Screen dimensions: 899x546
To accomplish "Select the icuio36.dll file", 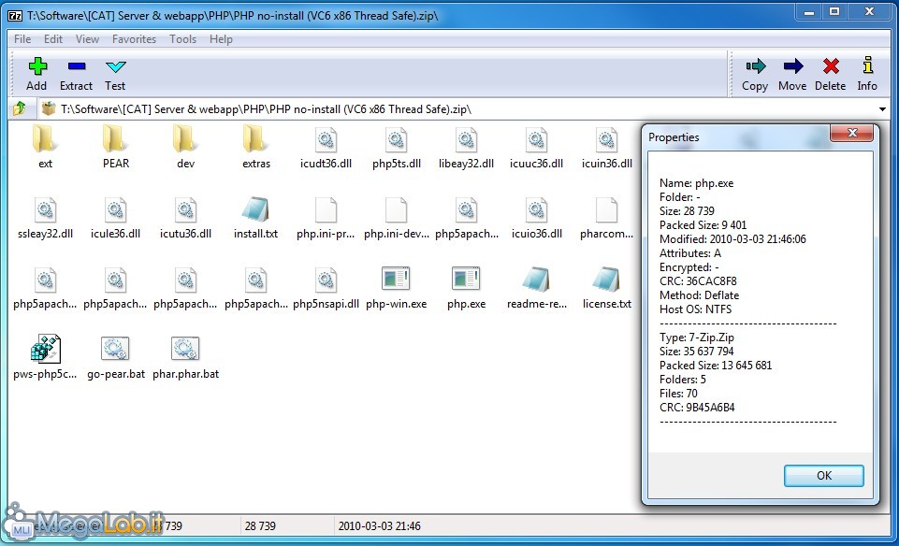I will coord(536,218).
